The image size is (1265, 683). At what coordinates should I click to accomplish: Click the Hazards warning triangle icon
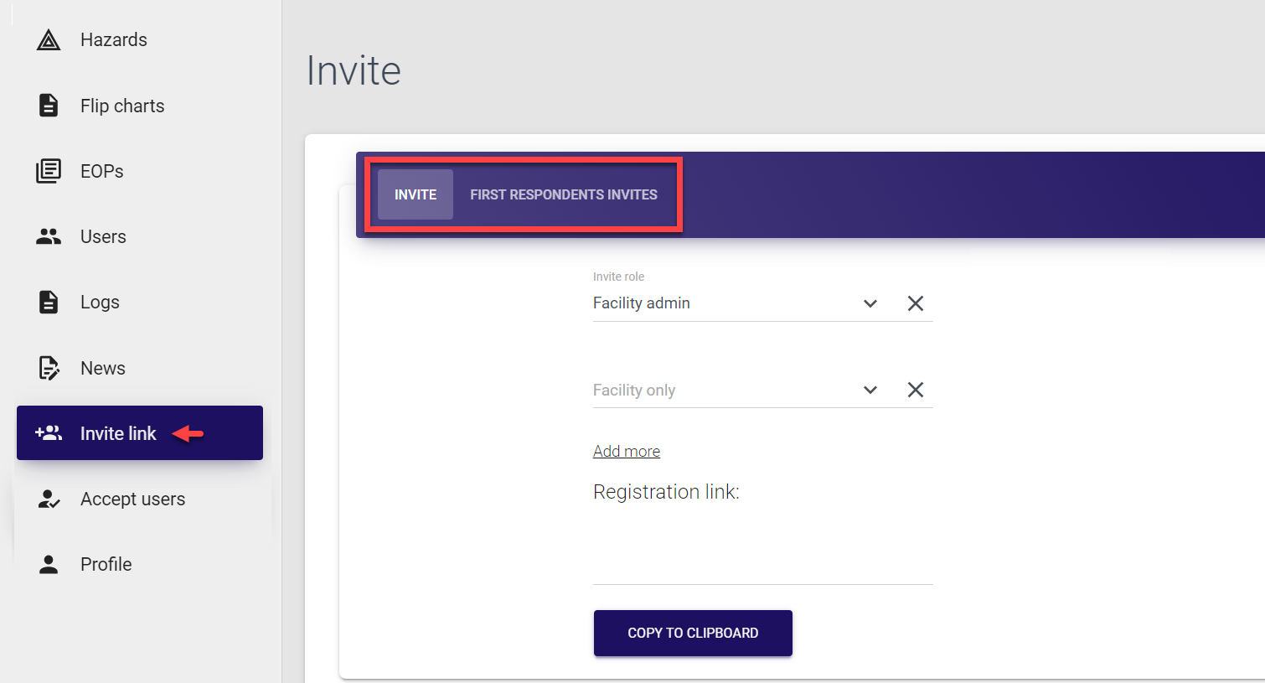coord(49,40)
